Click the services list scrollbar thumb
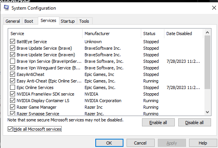218x148 pixels. (207, 62)
